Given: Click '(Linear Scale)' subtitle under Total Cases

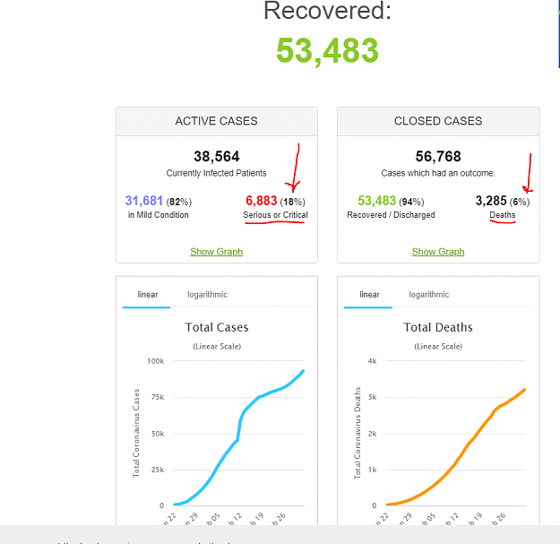Looking at the screenshot, I should (x=217, y=347).
